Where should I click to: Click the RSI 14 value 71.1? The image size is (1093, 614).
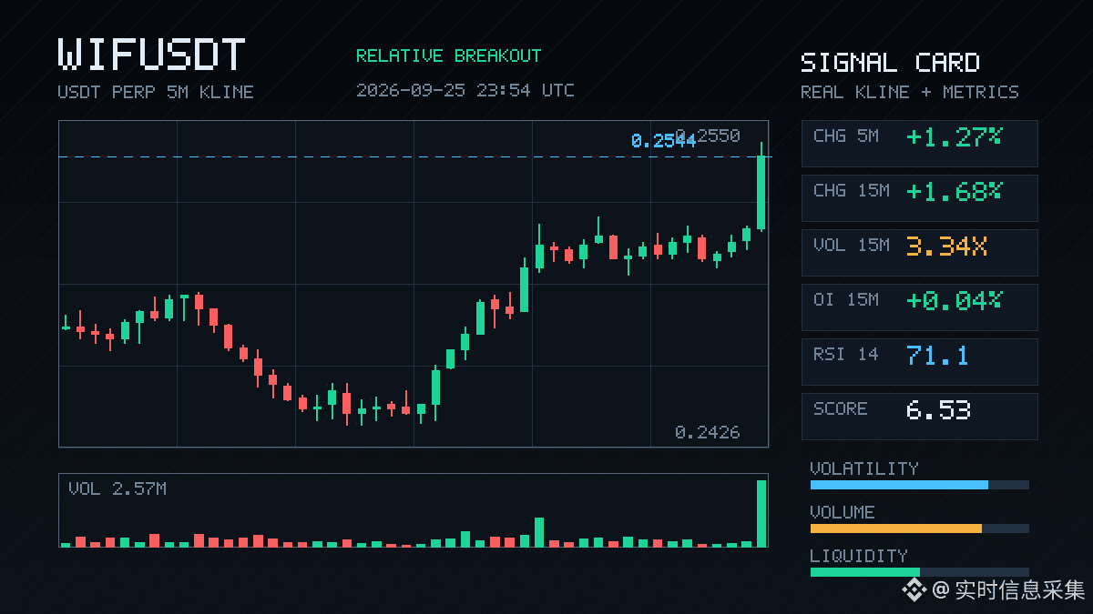point(937,356)
